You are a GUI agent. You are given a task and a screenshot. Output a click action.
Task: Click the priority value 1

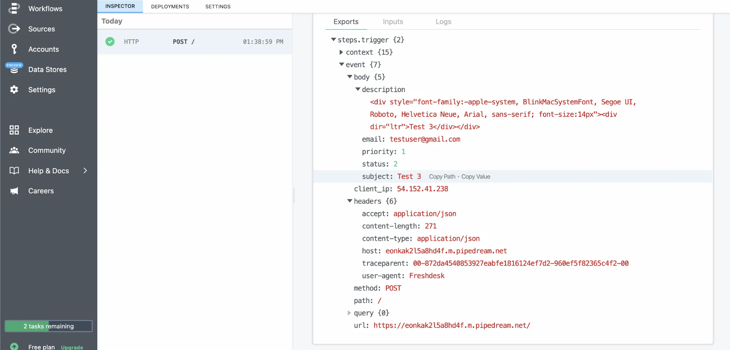403,151
